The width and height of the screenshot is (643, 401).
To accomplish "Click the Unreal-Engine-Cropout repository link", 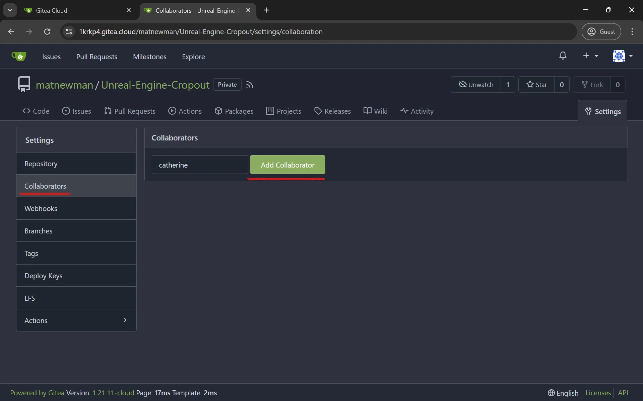I will (155, 85).
